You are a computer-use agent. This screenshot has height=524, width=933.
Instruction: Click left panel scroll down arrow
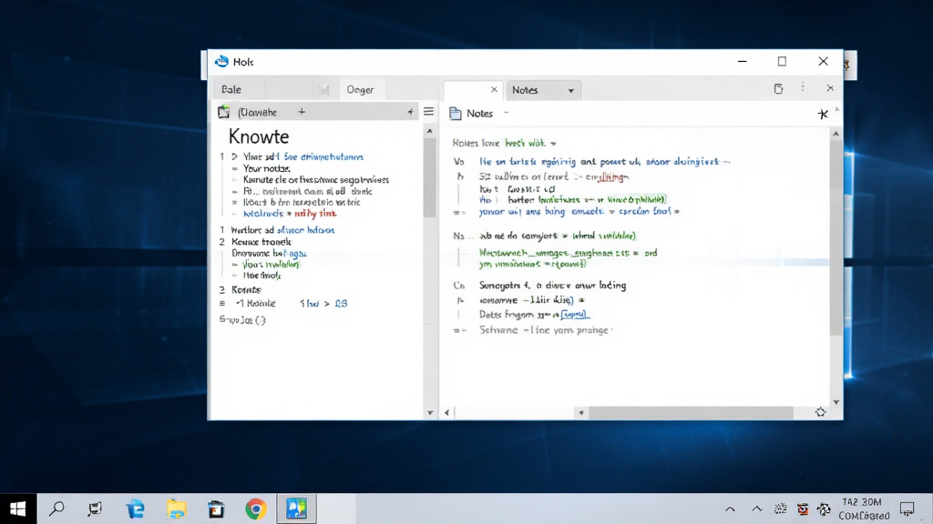click(x=430, y=412)
